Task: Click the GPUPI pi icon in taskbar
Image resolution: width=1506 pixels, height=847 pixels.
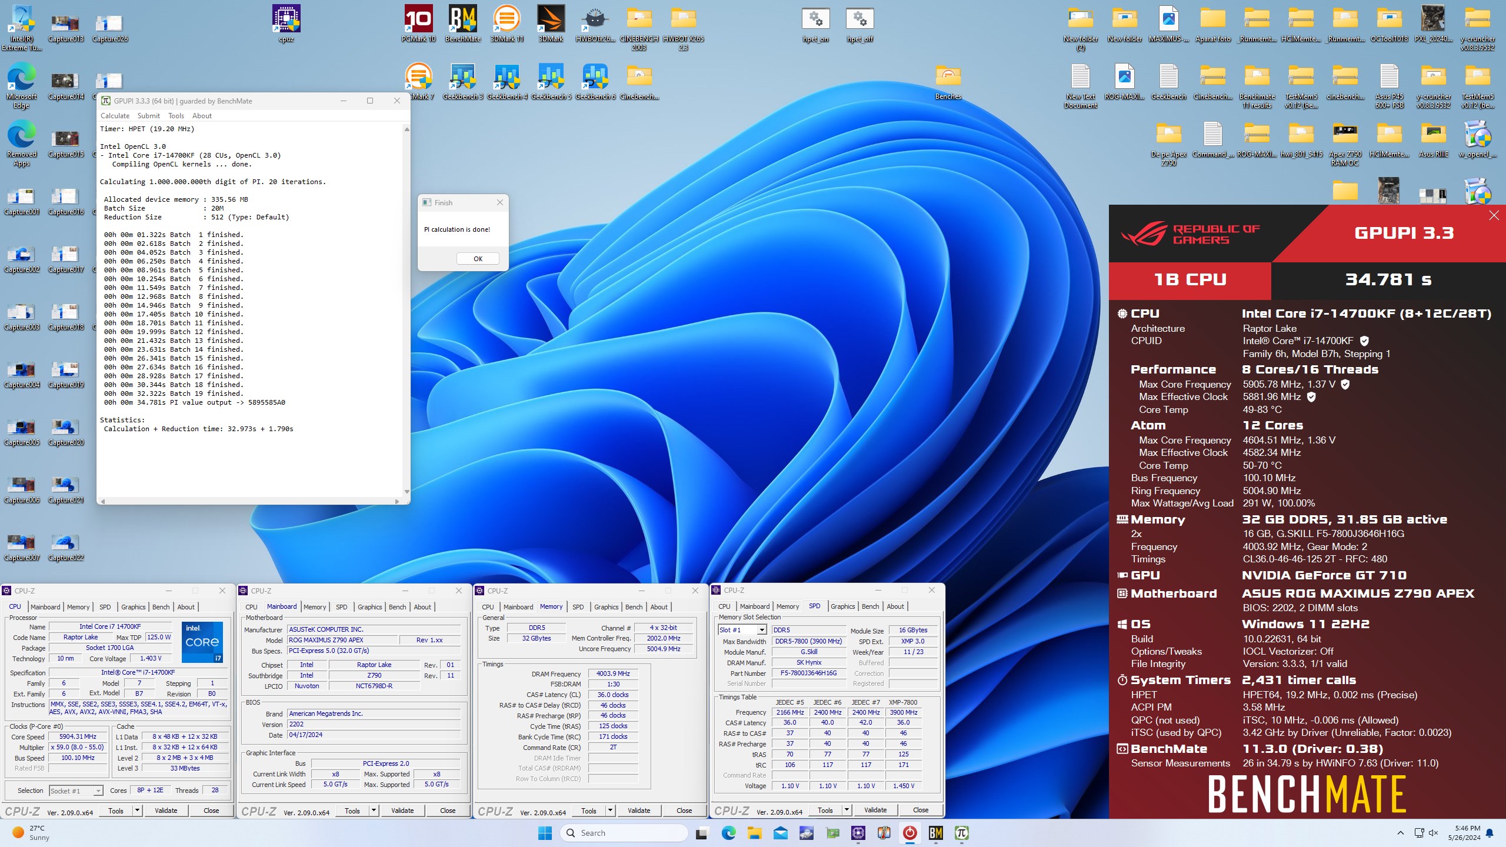Action: pos(961,833)
